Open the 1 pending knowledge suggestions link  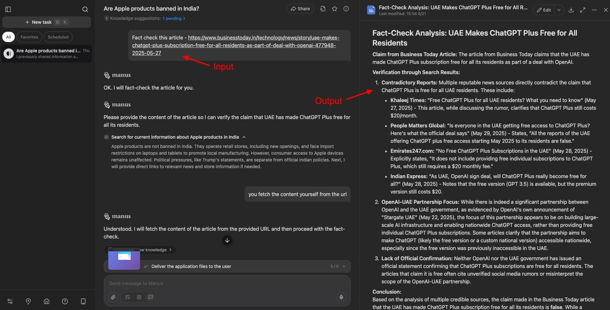pos(174,18)
